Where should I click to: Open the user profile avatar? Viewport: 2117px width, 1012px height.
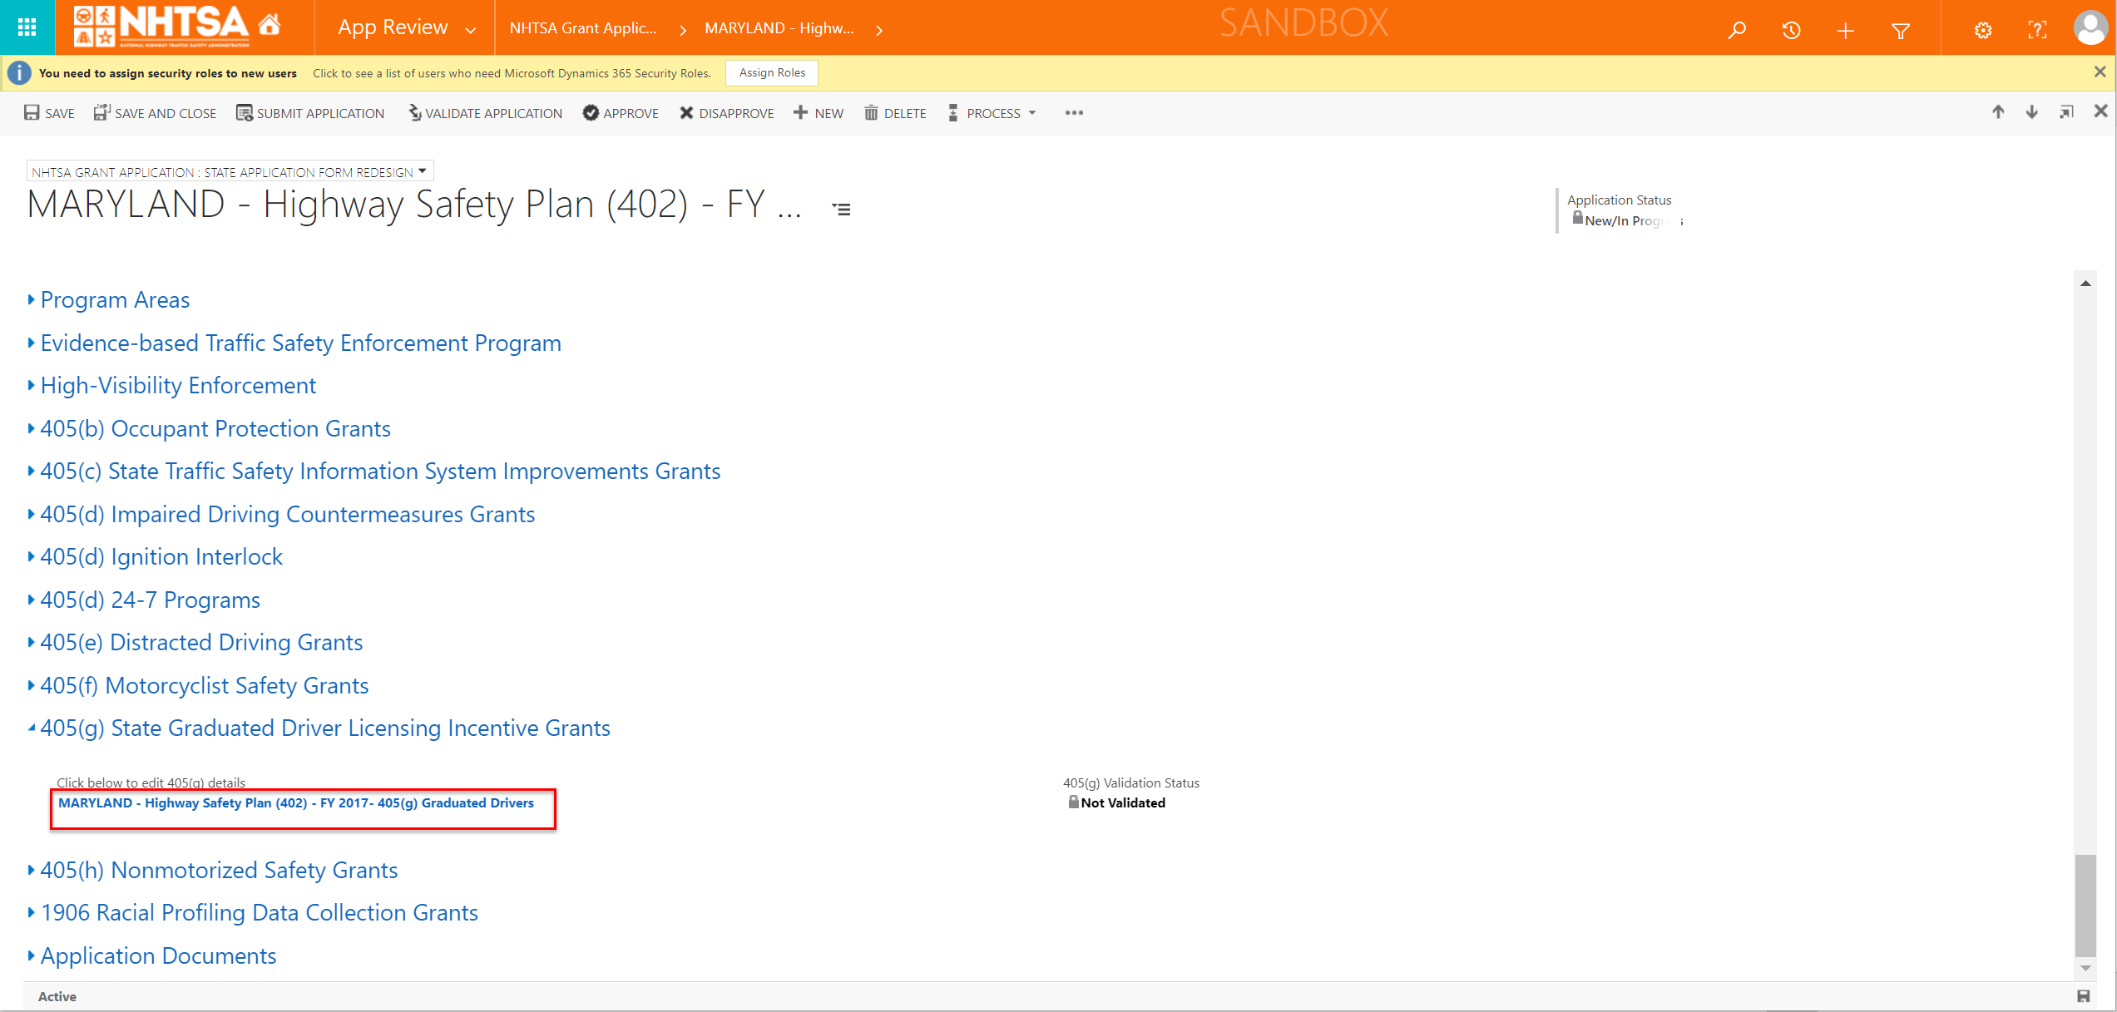pos(2090,27)
